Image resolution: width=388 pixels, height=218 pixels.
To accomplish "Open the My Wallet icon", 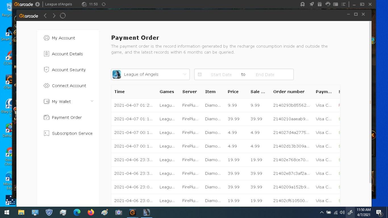I will coord(47,101).
